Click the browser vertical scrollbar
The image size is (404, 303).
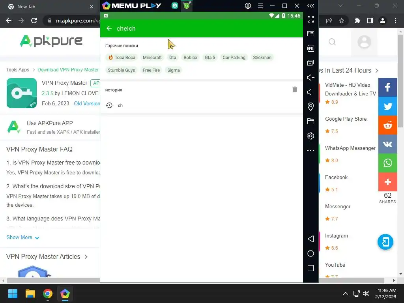pyautogui.click(x=400, y=80)
